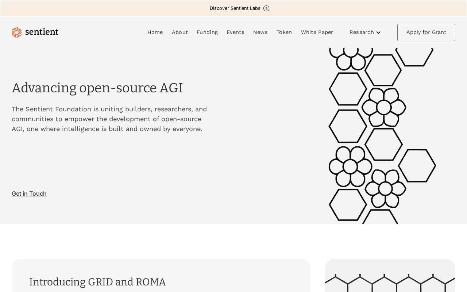
Task: Go to the Home page
Action: 155,32
